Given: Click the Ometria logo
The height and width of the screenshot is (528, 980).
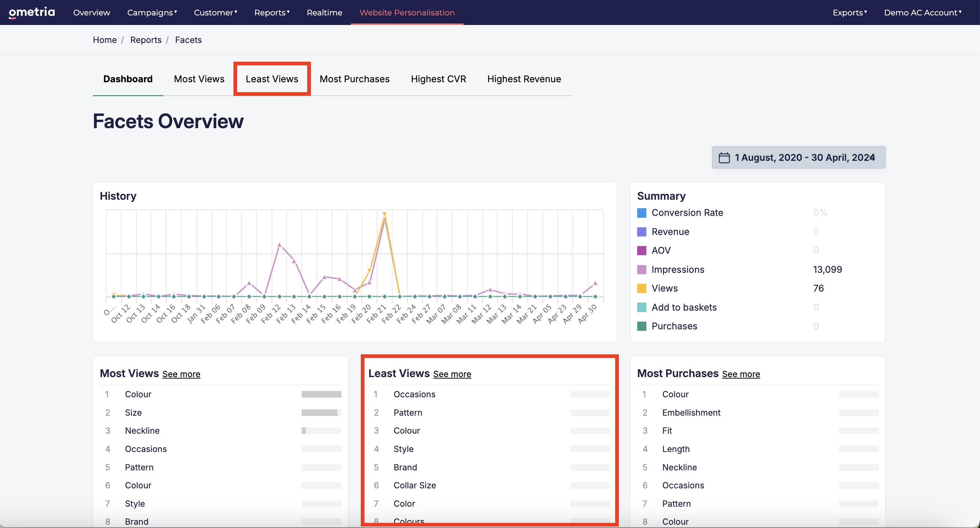Looking at the screenshot, I should pos(32,12).
